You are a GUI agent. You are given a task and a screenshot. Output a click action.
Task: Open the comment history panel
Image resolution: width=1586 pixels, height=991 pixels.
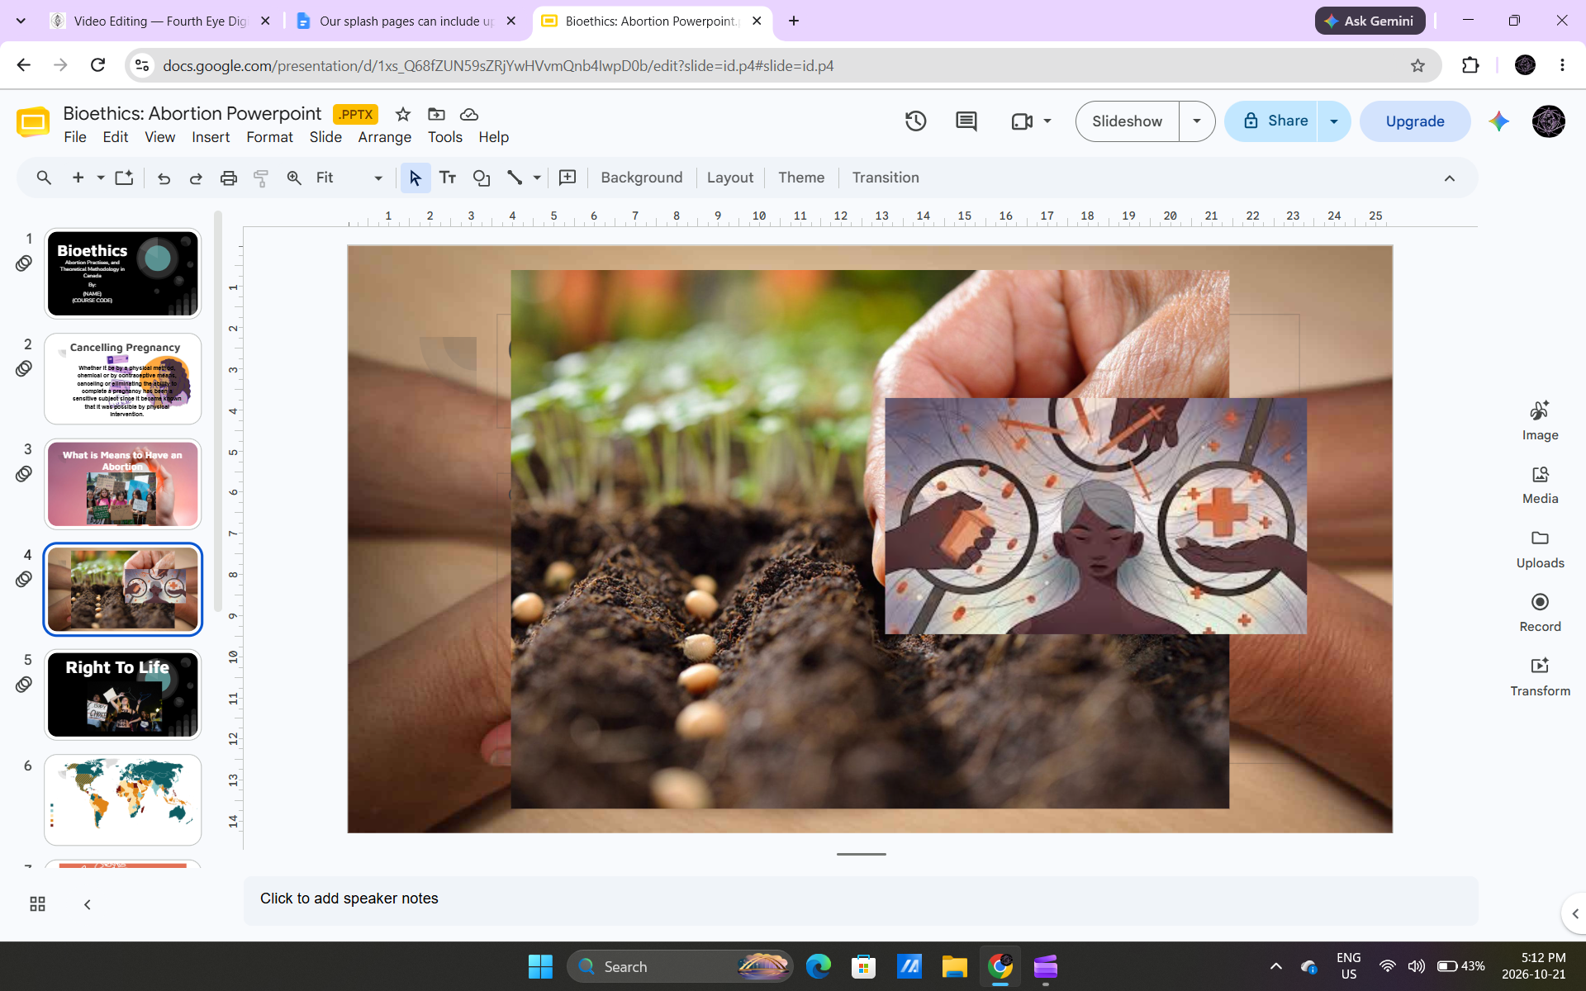[x=966, y=121]
